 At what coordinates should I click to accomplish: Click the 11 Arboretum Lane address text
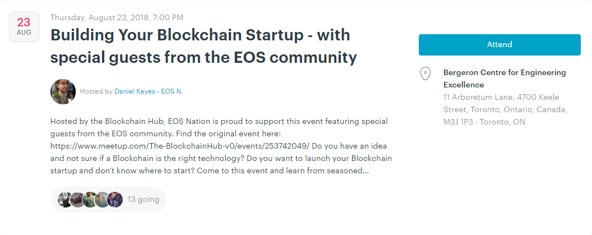[478, 98]
